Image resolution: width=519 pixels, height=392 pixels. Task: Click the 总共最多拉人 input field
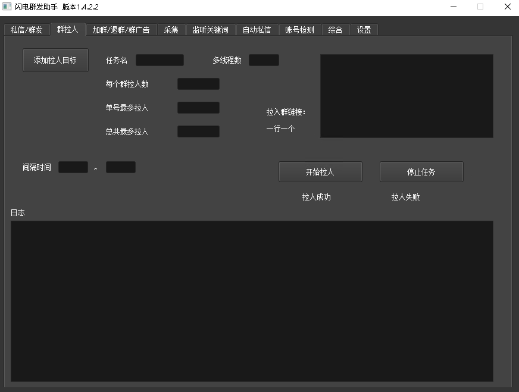[x=198, y=131]
